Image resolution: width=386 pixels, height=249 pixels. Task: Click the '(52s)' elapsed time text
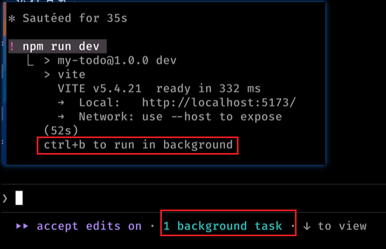(x=61, y=131)
